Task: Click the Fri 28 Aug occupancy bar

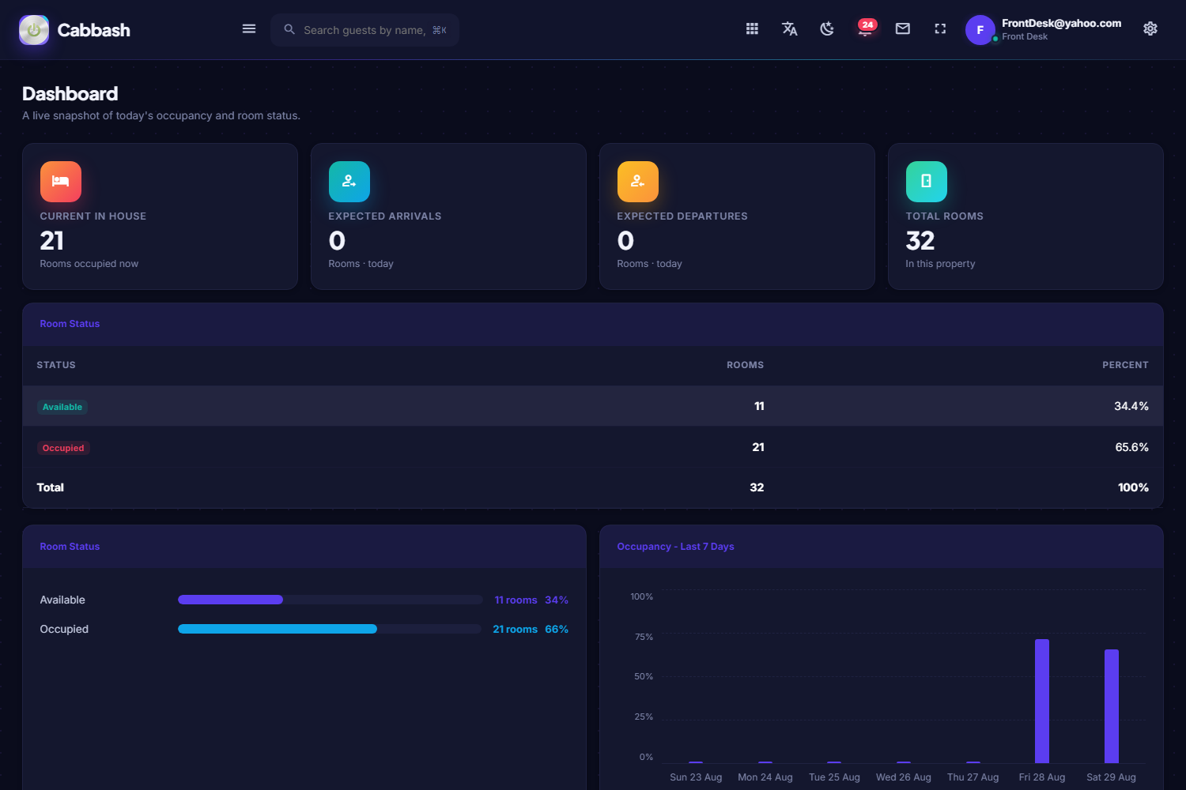Action: click(x=1042, y=701)
